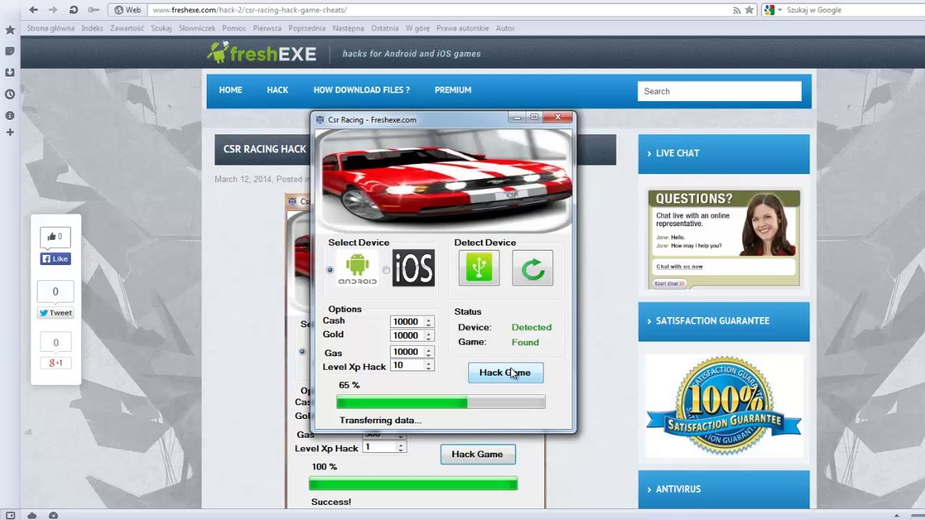Click the live chat representative banner
The image size is (925, 520).
723,238
